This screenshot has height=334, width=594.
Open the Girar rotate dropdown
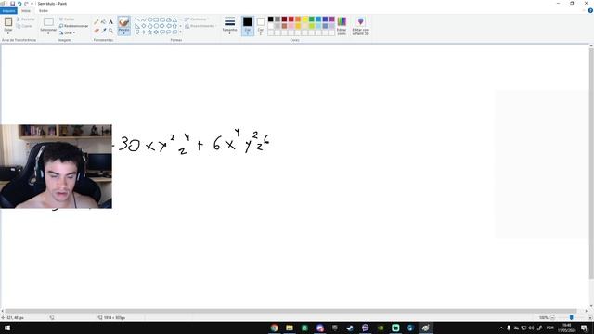point(68,33)
